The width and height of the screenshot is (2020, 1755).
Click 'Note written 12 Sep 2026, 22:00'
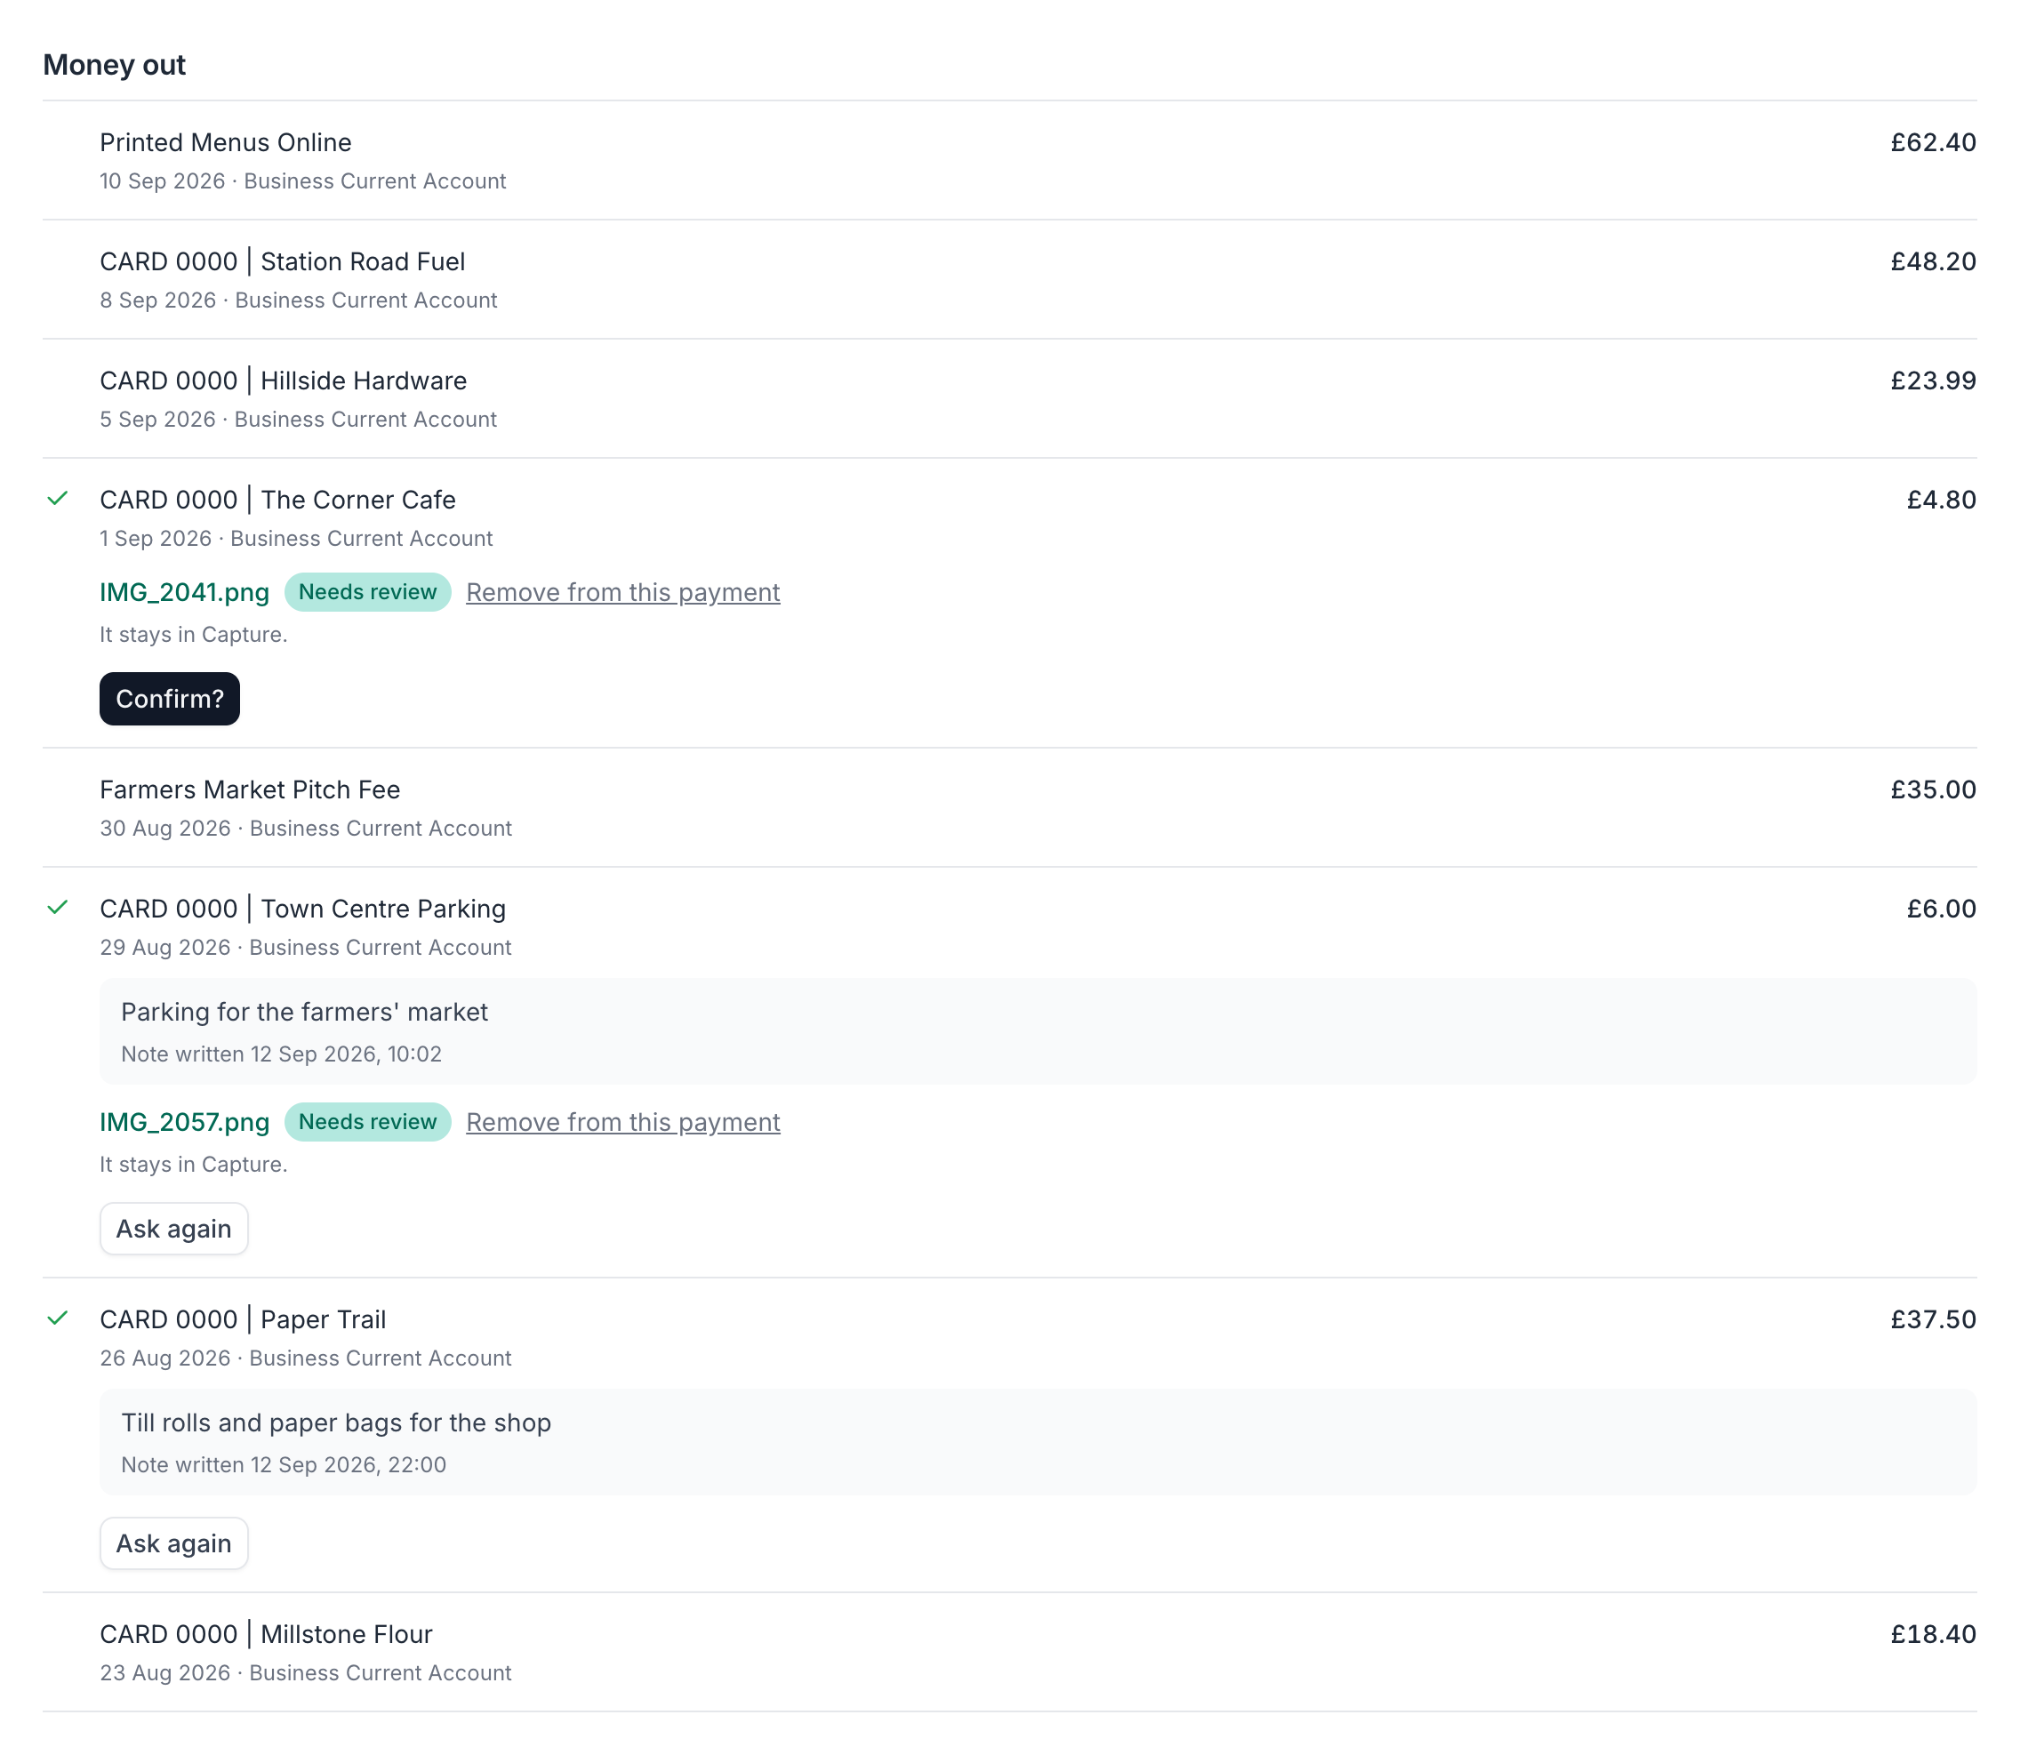click(x=284, y=1465)
